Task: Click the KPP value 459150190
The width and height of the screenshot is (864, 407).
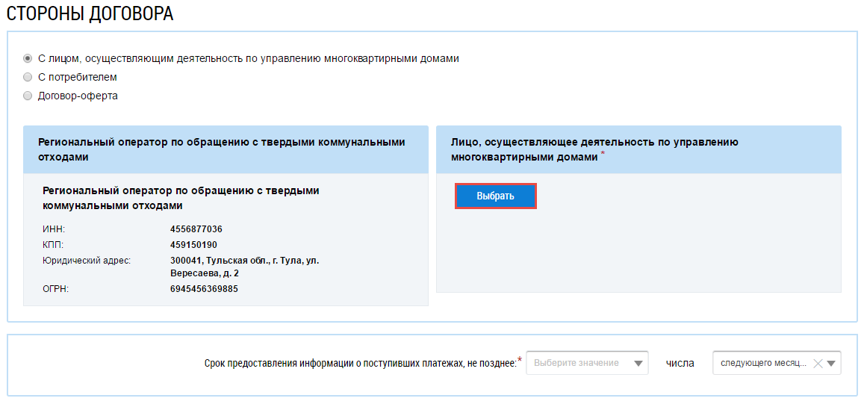Action: pyautogui.click(x=193, y=245)
